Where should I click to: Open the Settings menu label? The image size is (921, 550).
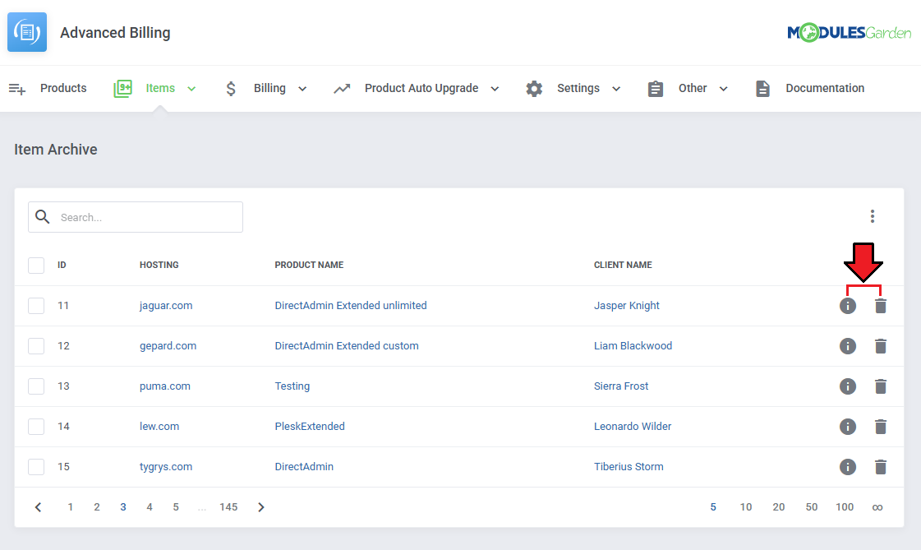578,88
